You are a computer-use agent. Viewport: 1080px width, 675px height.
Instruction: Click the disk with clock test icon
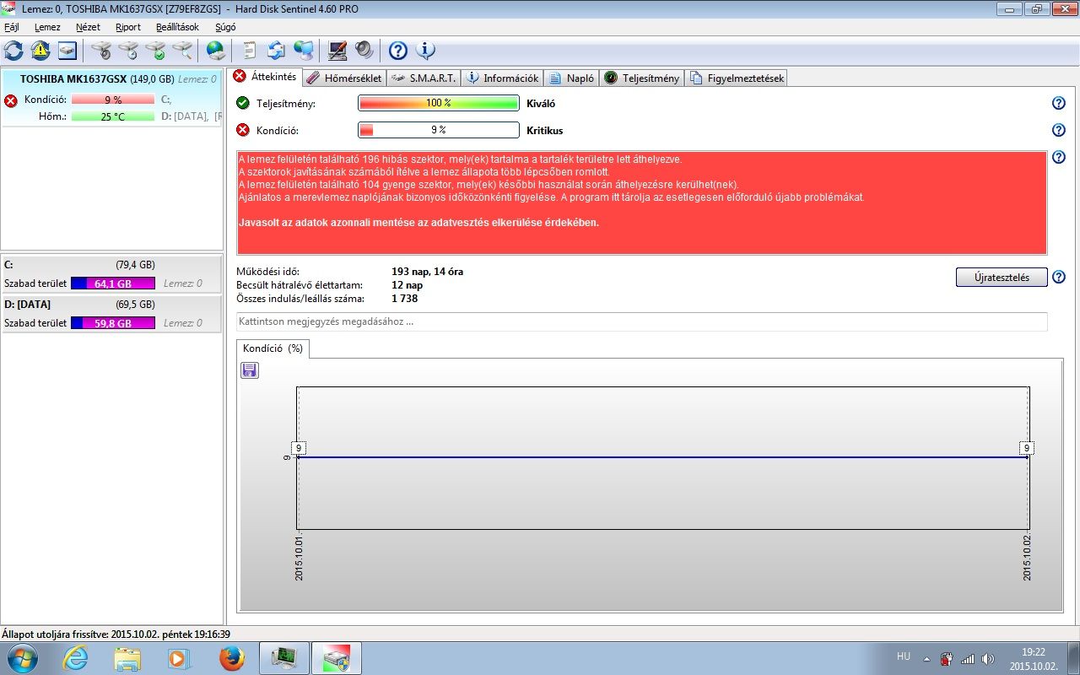coord(128,51)
